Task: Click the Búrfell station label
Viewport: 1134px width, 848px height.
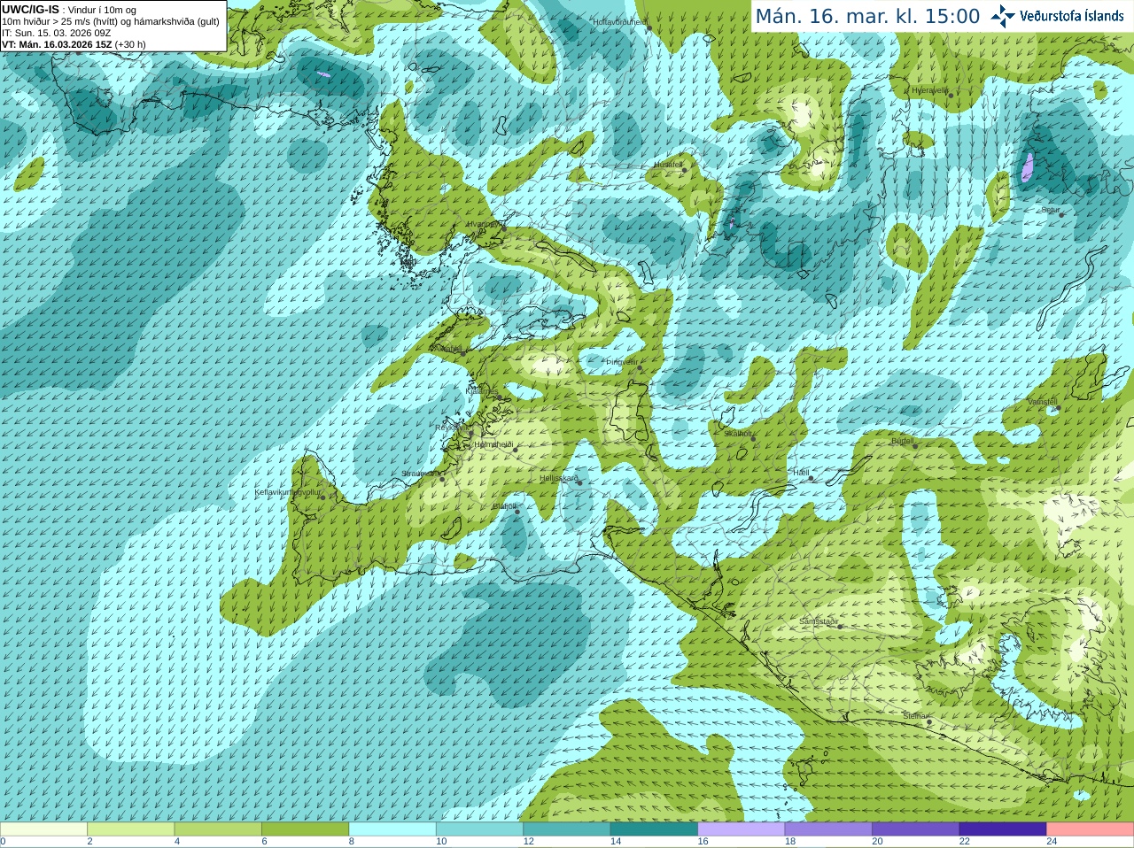Action: pyautogui.click(x=902, y=440)
